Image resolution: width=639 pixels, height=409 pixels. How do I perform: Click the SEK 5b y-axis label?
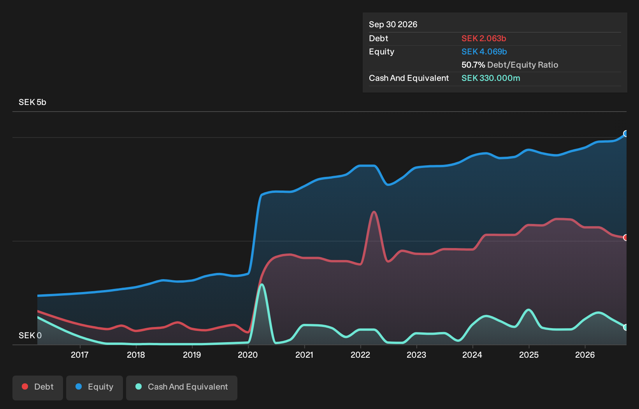pos(32,102)
